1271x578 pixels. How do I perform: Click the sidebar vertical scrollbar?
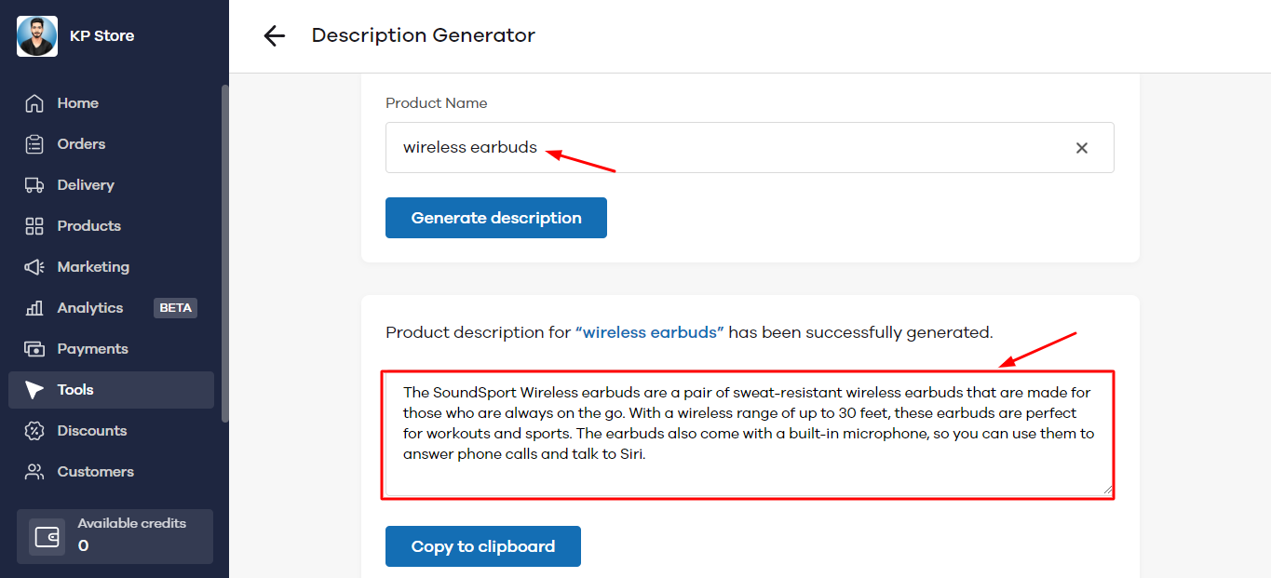[x=224, y=251]
